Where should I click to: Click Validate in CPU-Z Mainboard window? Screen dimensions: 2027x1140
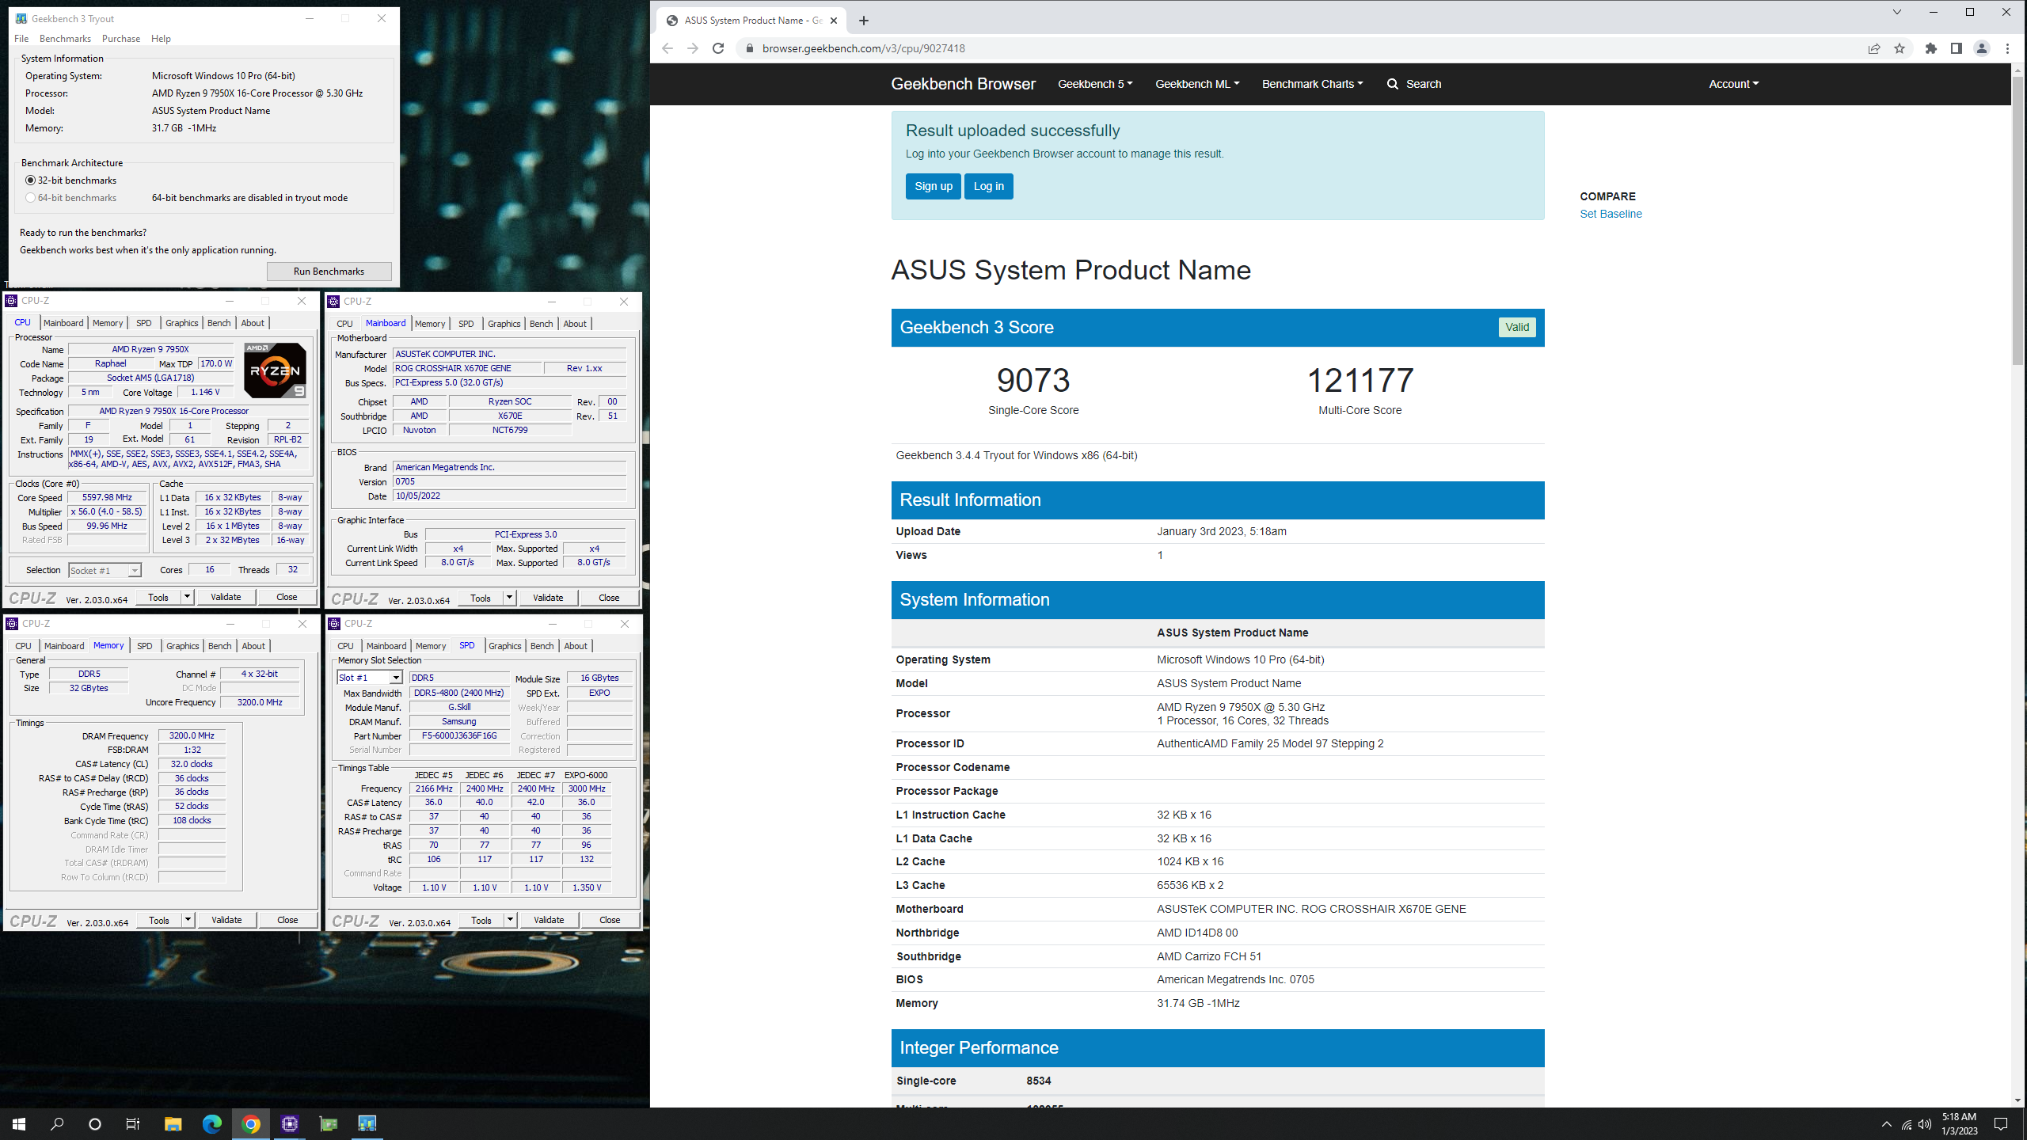pyautogui.click(x=548, y=598)
